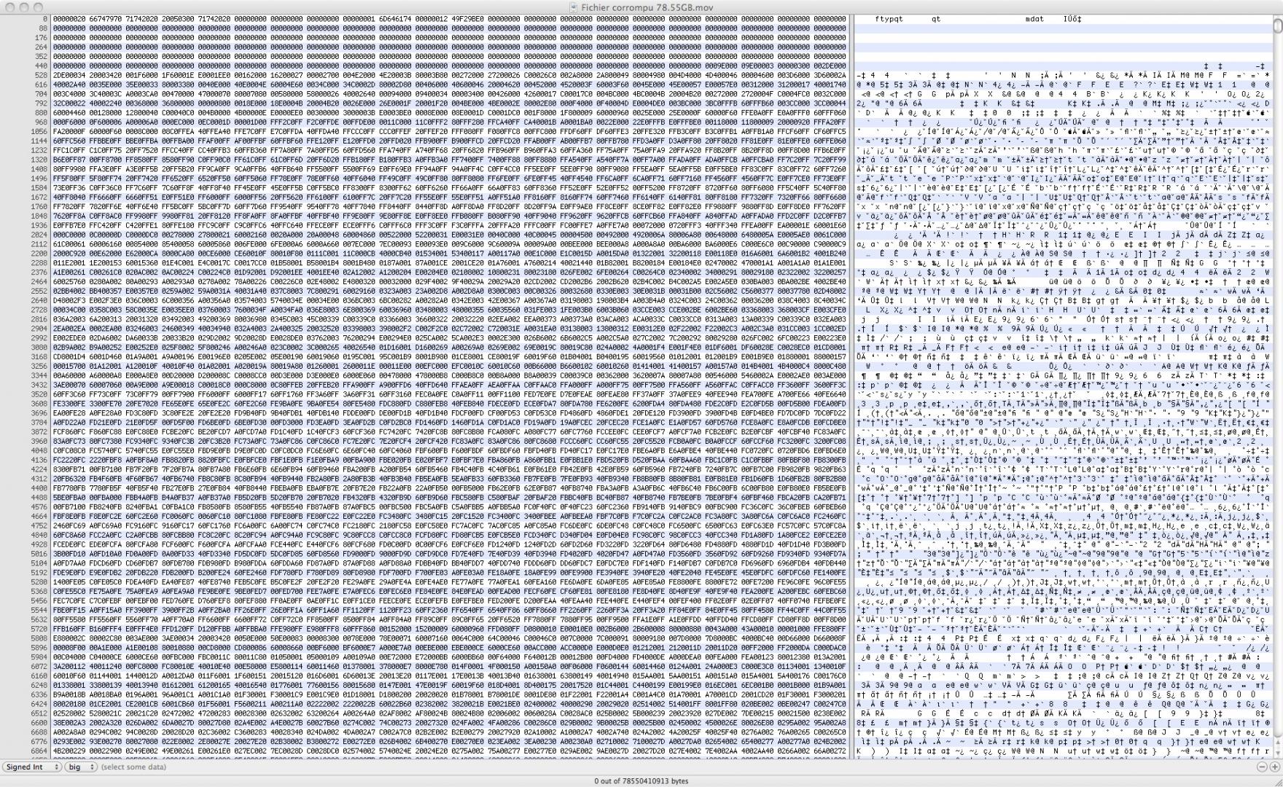The image size is (1283, 787).
Task: Select hex value 49F29BE0 in first row
Action: (x=468, y=19)
